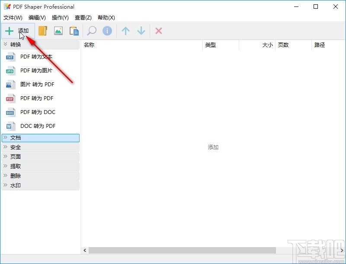The height and width of the screenshot is (264, 346).
Task: Click the red X remove icon
Action: pos(159,31)
